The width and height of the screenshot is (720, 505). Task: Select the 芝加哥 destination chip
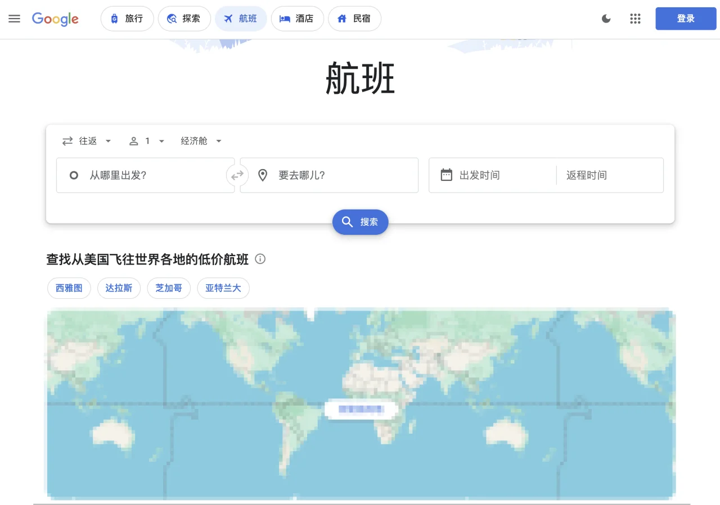pos(169,288)
